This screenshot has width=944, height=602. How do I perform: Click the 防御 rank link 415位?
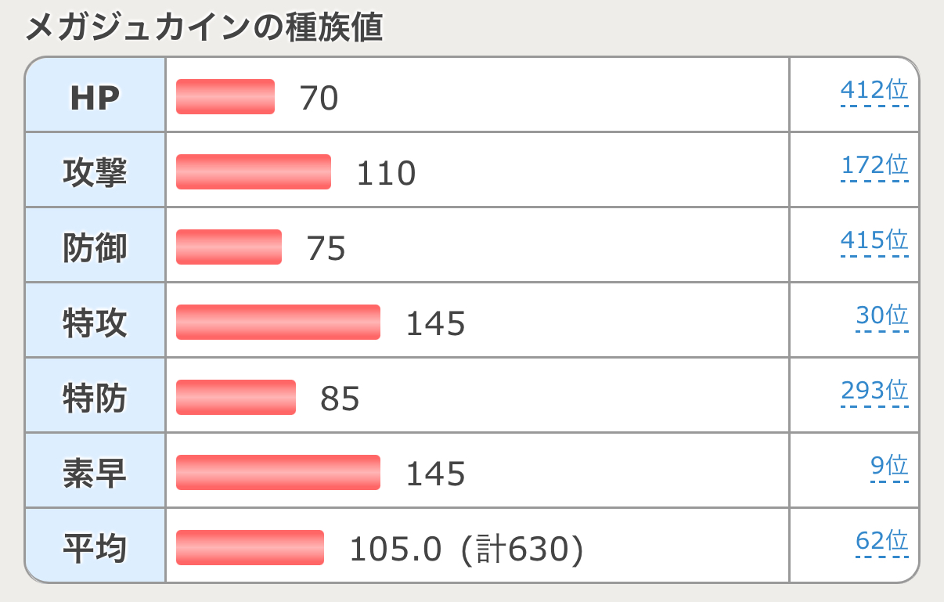pyautogui.click(x=874, y=241)
